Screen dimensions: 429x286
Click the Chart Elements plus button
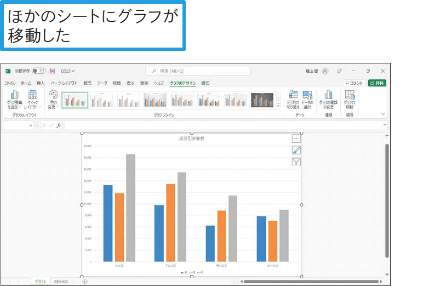[296, 139]
